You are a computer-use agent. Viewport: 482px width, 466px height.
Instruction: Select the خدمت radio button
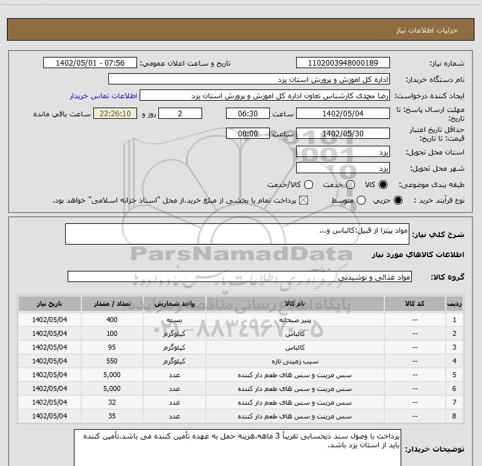(x=351, y=185)
